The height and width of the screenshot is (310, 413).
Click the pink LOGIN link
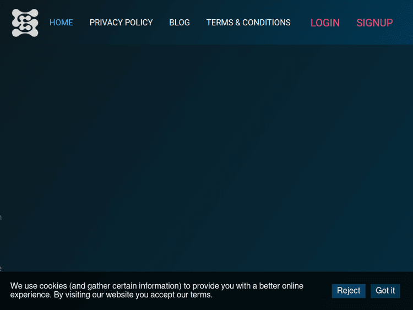[x=325, y=23]
